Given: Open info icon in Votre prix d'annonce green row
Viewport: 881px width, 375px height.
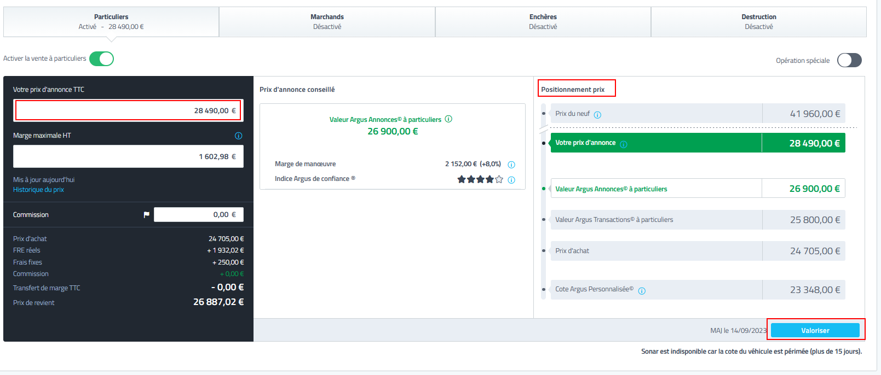Looking at the screenshot, I should 624,144.
